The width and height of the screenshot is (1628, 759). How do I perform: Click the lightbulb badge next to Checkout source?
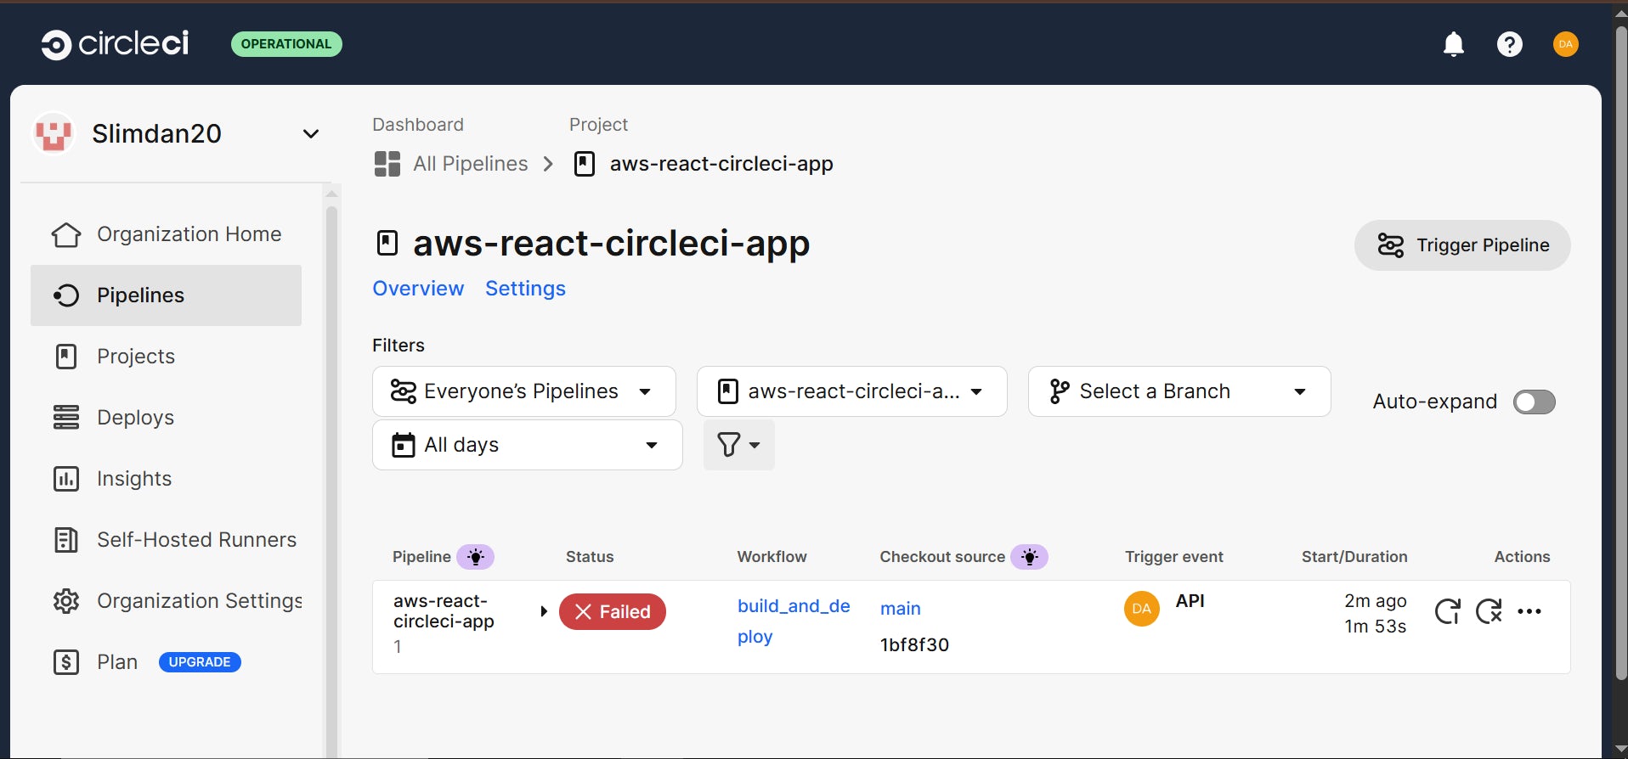(1029, 557)
